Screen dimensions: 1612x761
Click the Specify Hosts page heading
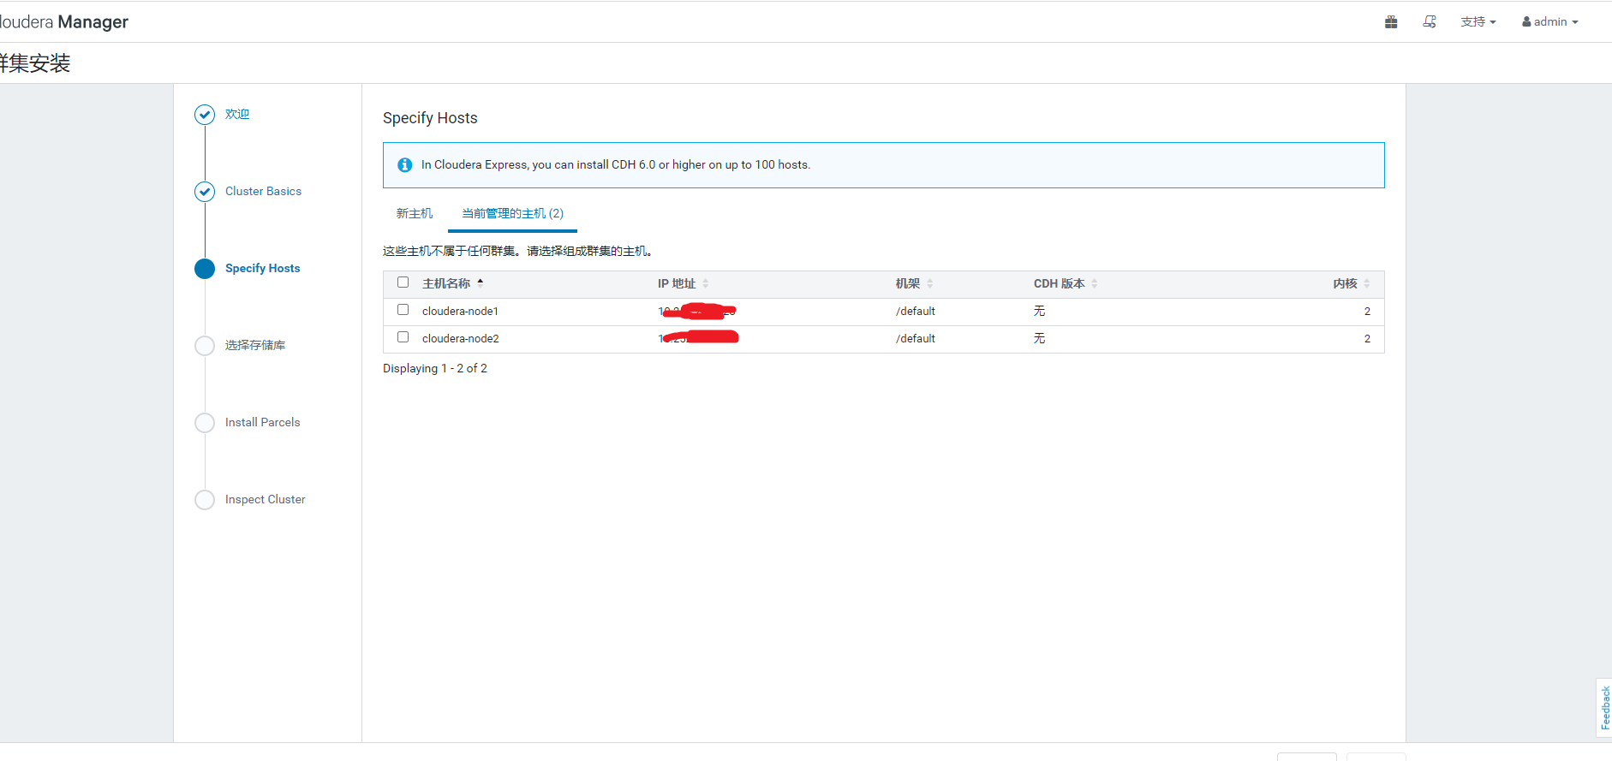coord(430,118)
